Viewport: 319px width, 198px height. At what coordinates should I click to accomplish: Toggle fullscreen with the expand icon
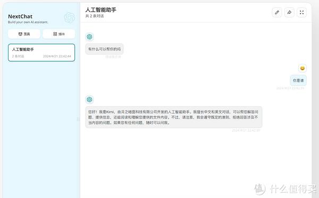[301, 12]
